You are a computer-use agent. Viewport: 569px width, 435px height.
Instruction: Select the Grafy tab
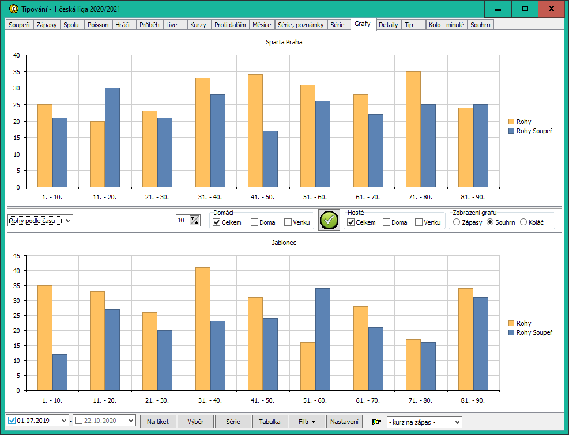(x=363, y=24)
